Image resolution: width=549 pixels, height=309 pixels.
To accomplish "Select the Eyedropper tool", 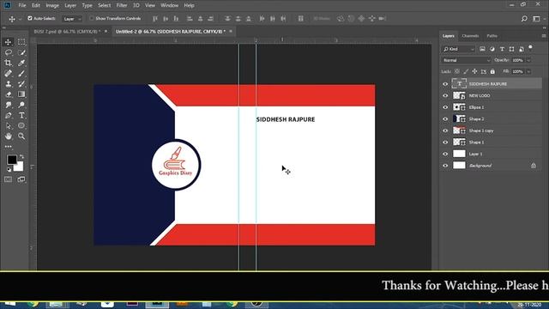I will pyautogui.click(x=21, y=63).
